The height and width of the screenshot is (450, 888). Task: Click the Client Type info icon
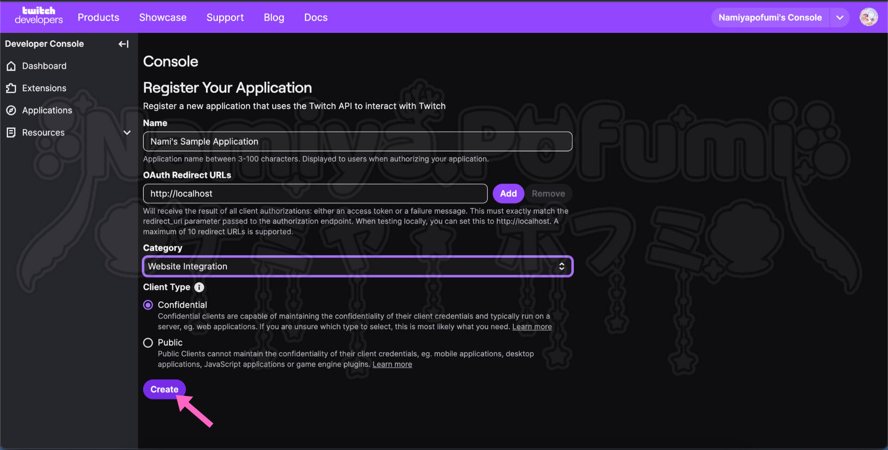click(x=199, y=287)
